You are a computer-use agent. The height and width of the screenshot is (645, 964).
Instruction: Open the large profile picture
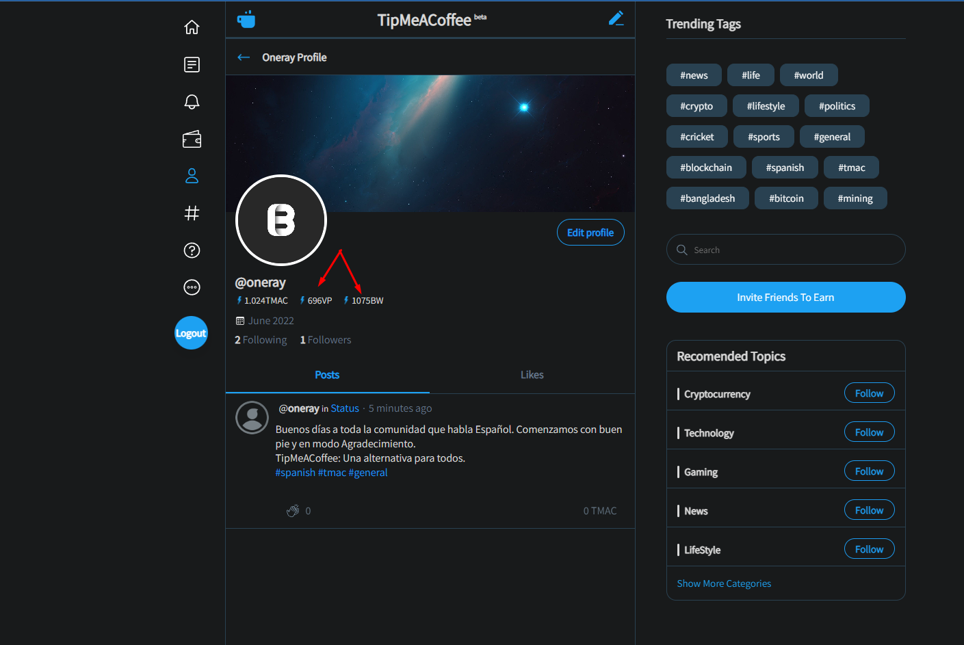tap(281, 220)
